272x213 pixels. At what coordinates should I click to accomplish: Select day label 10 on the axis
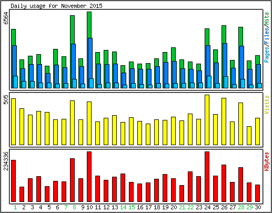point(89,207)
